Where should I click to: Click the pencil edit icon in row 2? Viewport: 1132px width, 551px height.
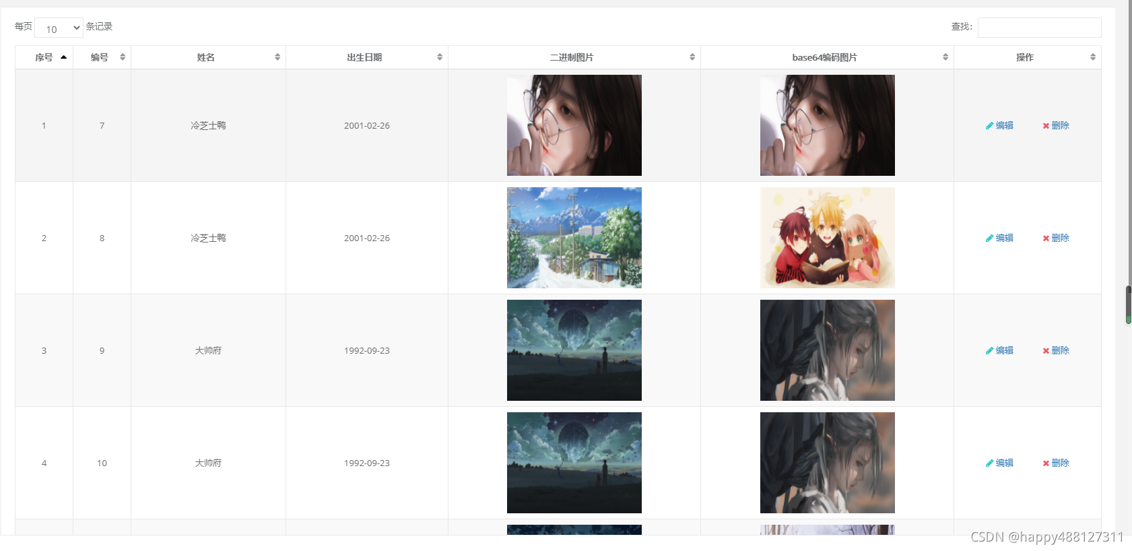tap(989, 238)
